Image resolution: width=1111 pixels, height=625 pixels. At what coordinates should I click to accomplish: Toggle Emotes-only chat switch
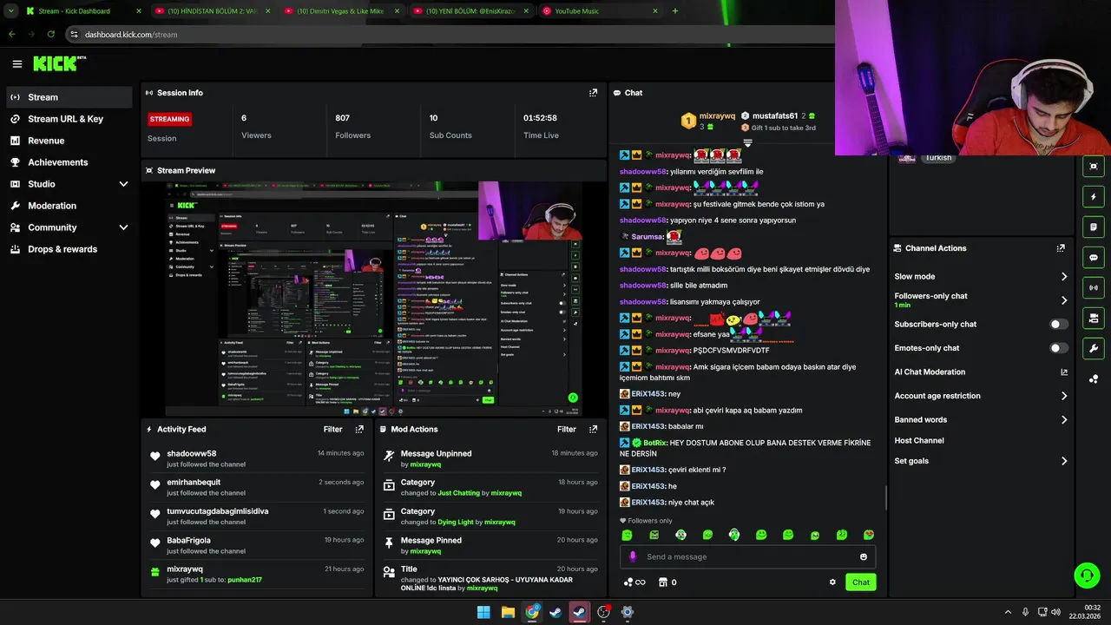tap(1059, 348)
